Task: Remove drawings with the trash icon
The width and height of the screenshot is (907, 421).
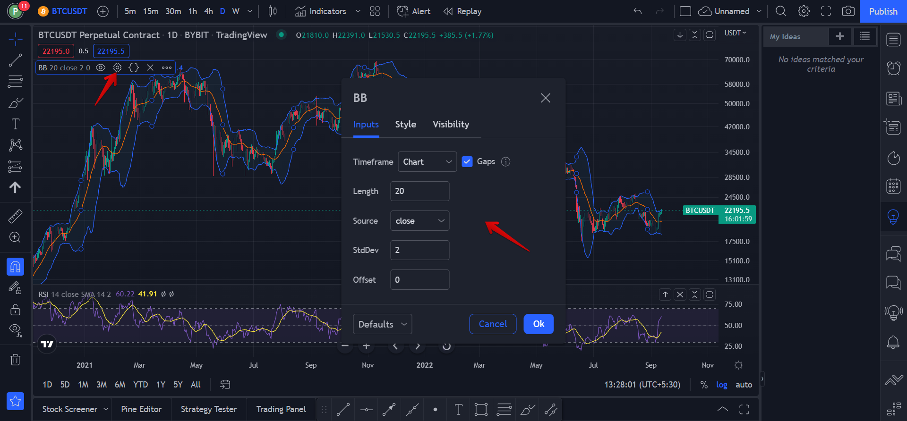Action: 15,360
